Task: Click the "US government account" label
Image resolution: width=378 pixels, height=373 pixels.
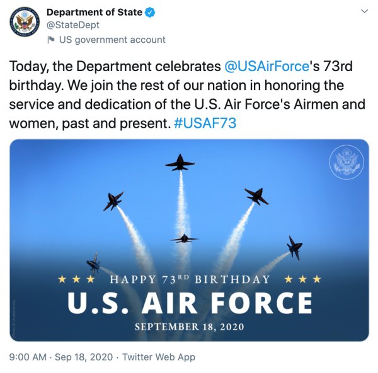Action: (112, 40)
